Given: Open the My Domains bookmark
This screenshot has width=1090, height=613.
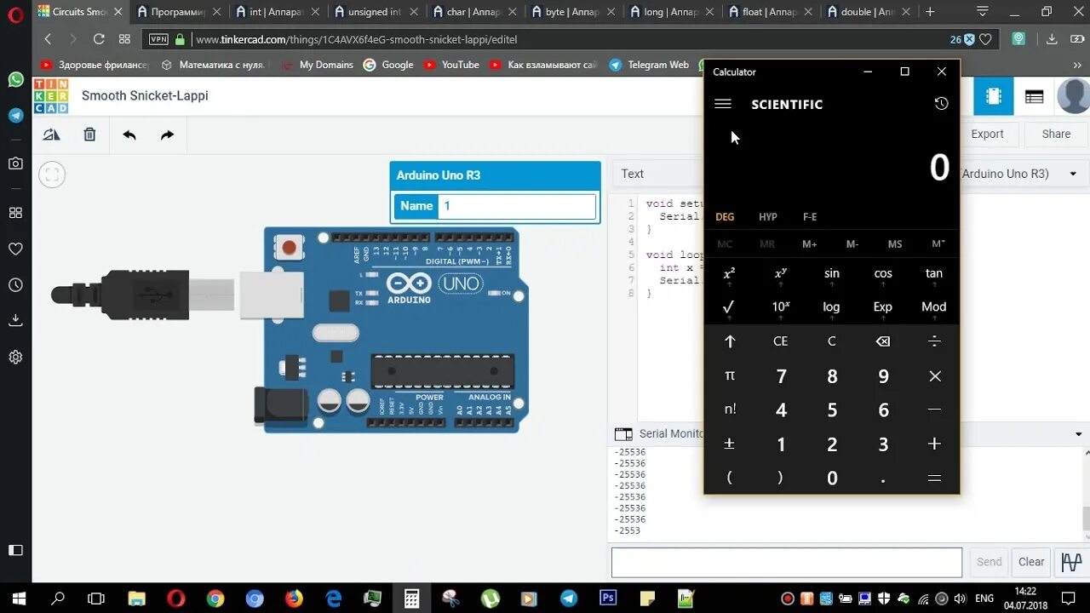Looking at the screenshot, I should [x=317, y=65].
